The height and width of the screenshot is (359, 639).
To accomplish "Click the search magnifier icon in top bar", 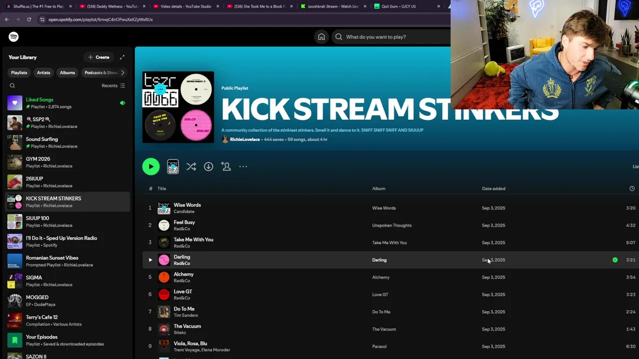I will tap(338, 37).
